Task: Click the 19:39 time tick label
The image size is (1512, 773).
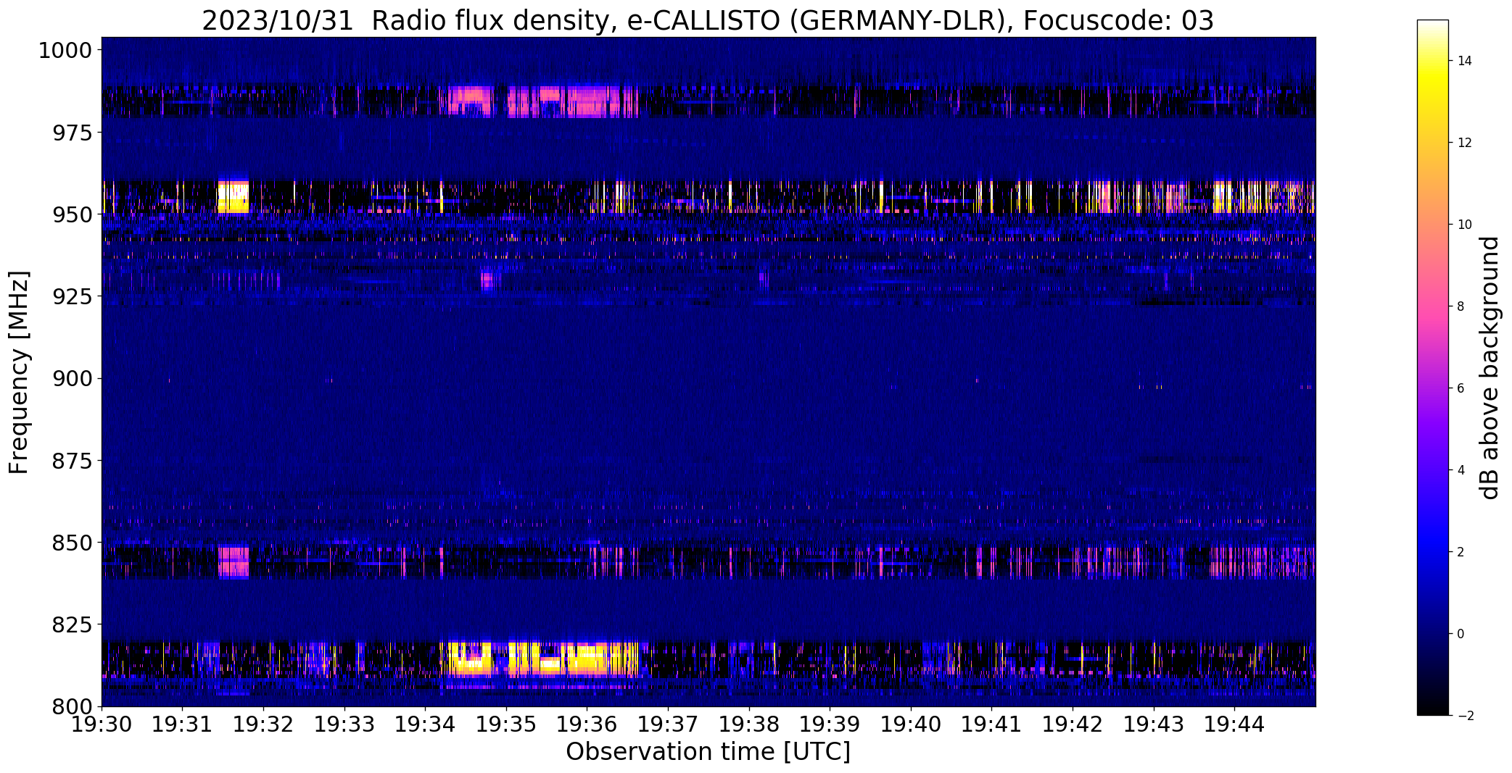Action: pos(830,724)
